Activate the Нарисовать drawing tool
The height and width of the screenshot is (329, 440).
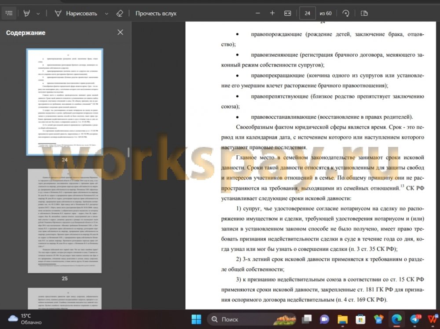76,13
